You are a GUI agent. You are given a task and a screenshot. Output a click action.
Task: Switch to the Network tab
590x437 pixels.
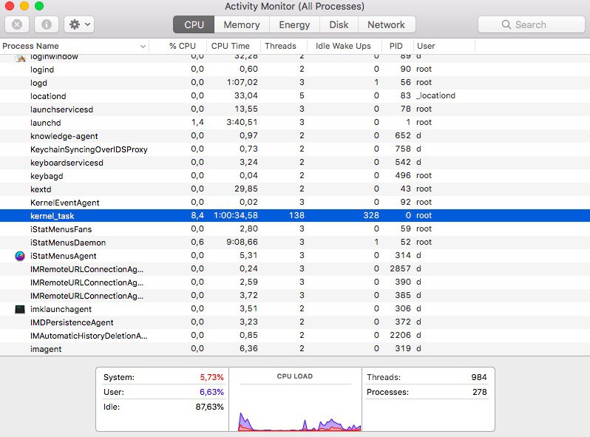coord(387,24)
